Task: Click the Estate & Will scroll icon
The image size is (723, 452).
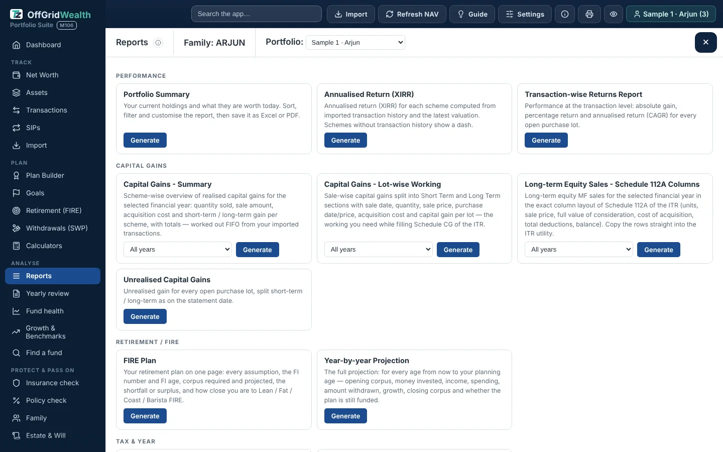Action: pos(17,435)
